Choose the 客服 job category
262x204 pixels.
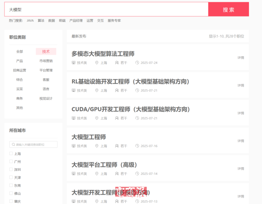46,80
